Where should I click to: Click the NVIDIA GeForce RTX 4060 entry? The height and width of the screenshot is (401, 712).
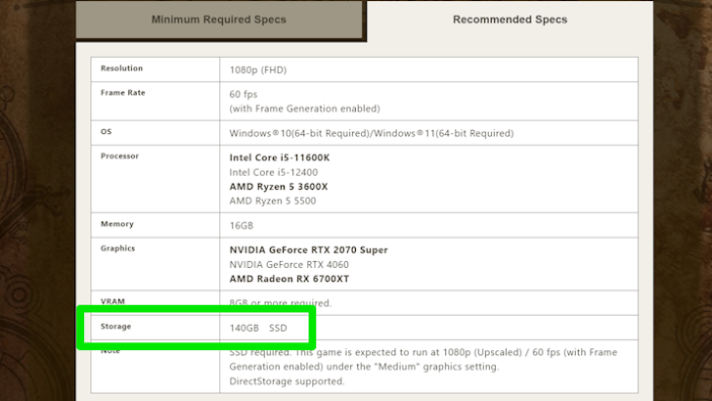(289, 264)
